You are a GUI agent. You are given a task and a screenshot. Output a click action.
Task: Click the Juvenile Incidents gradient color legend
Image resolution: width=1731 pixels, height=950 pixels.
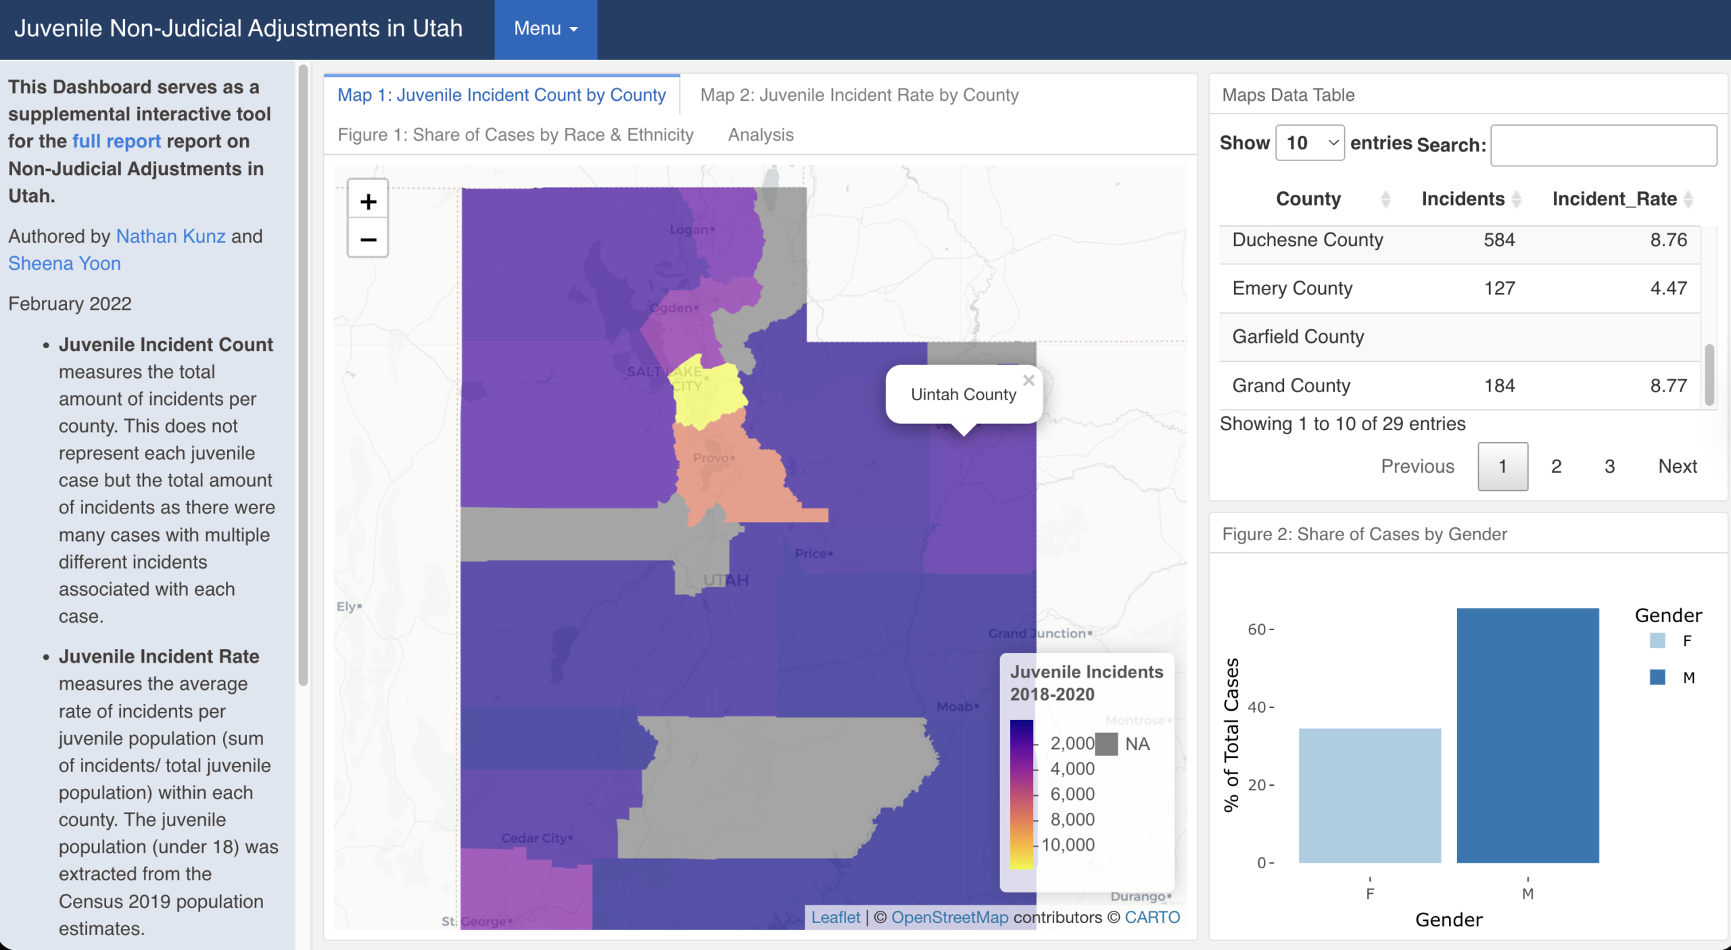point(1021,794)
